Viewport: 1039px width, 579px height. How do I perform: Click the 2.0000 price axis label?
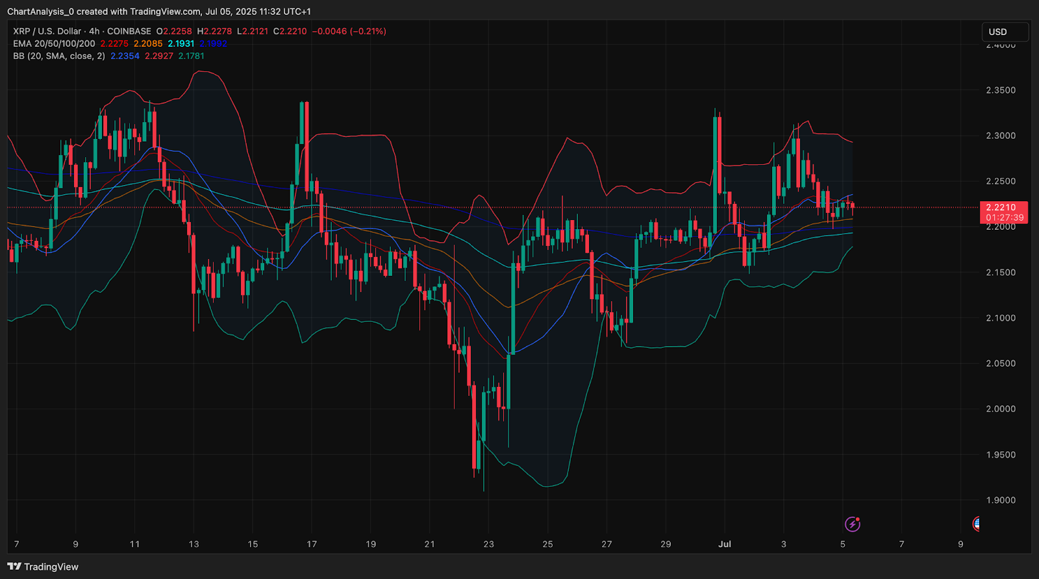(x=1001, y=409)
